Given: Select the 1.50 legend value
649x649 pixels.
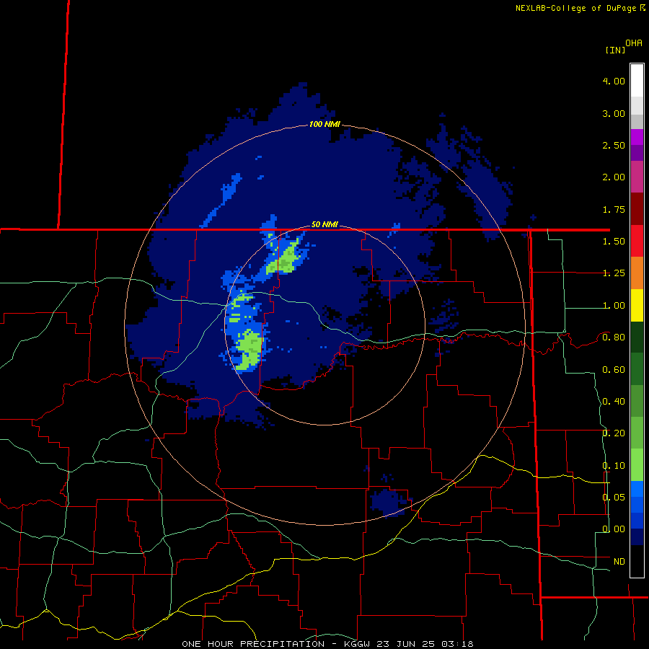Looking at the screenshot, I should 614,242.
